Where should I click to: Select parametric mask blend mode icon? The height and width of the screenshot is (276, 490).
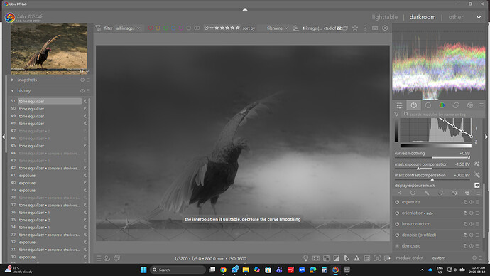[x=440, y=193]
